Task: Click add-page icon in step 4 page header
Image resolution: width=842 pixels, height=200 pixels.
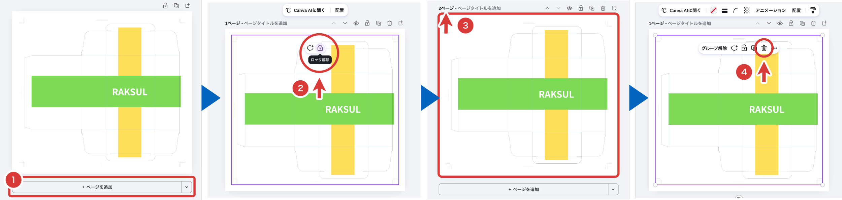Action: [824, 24]
